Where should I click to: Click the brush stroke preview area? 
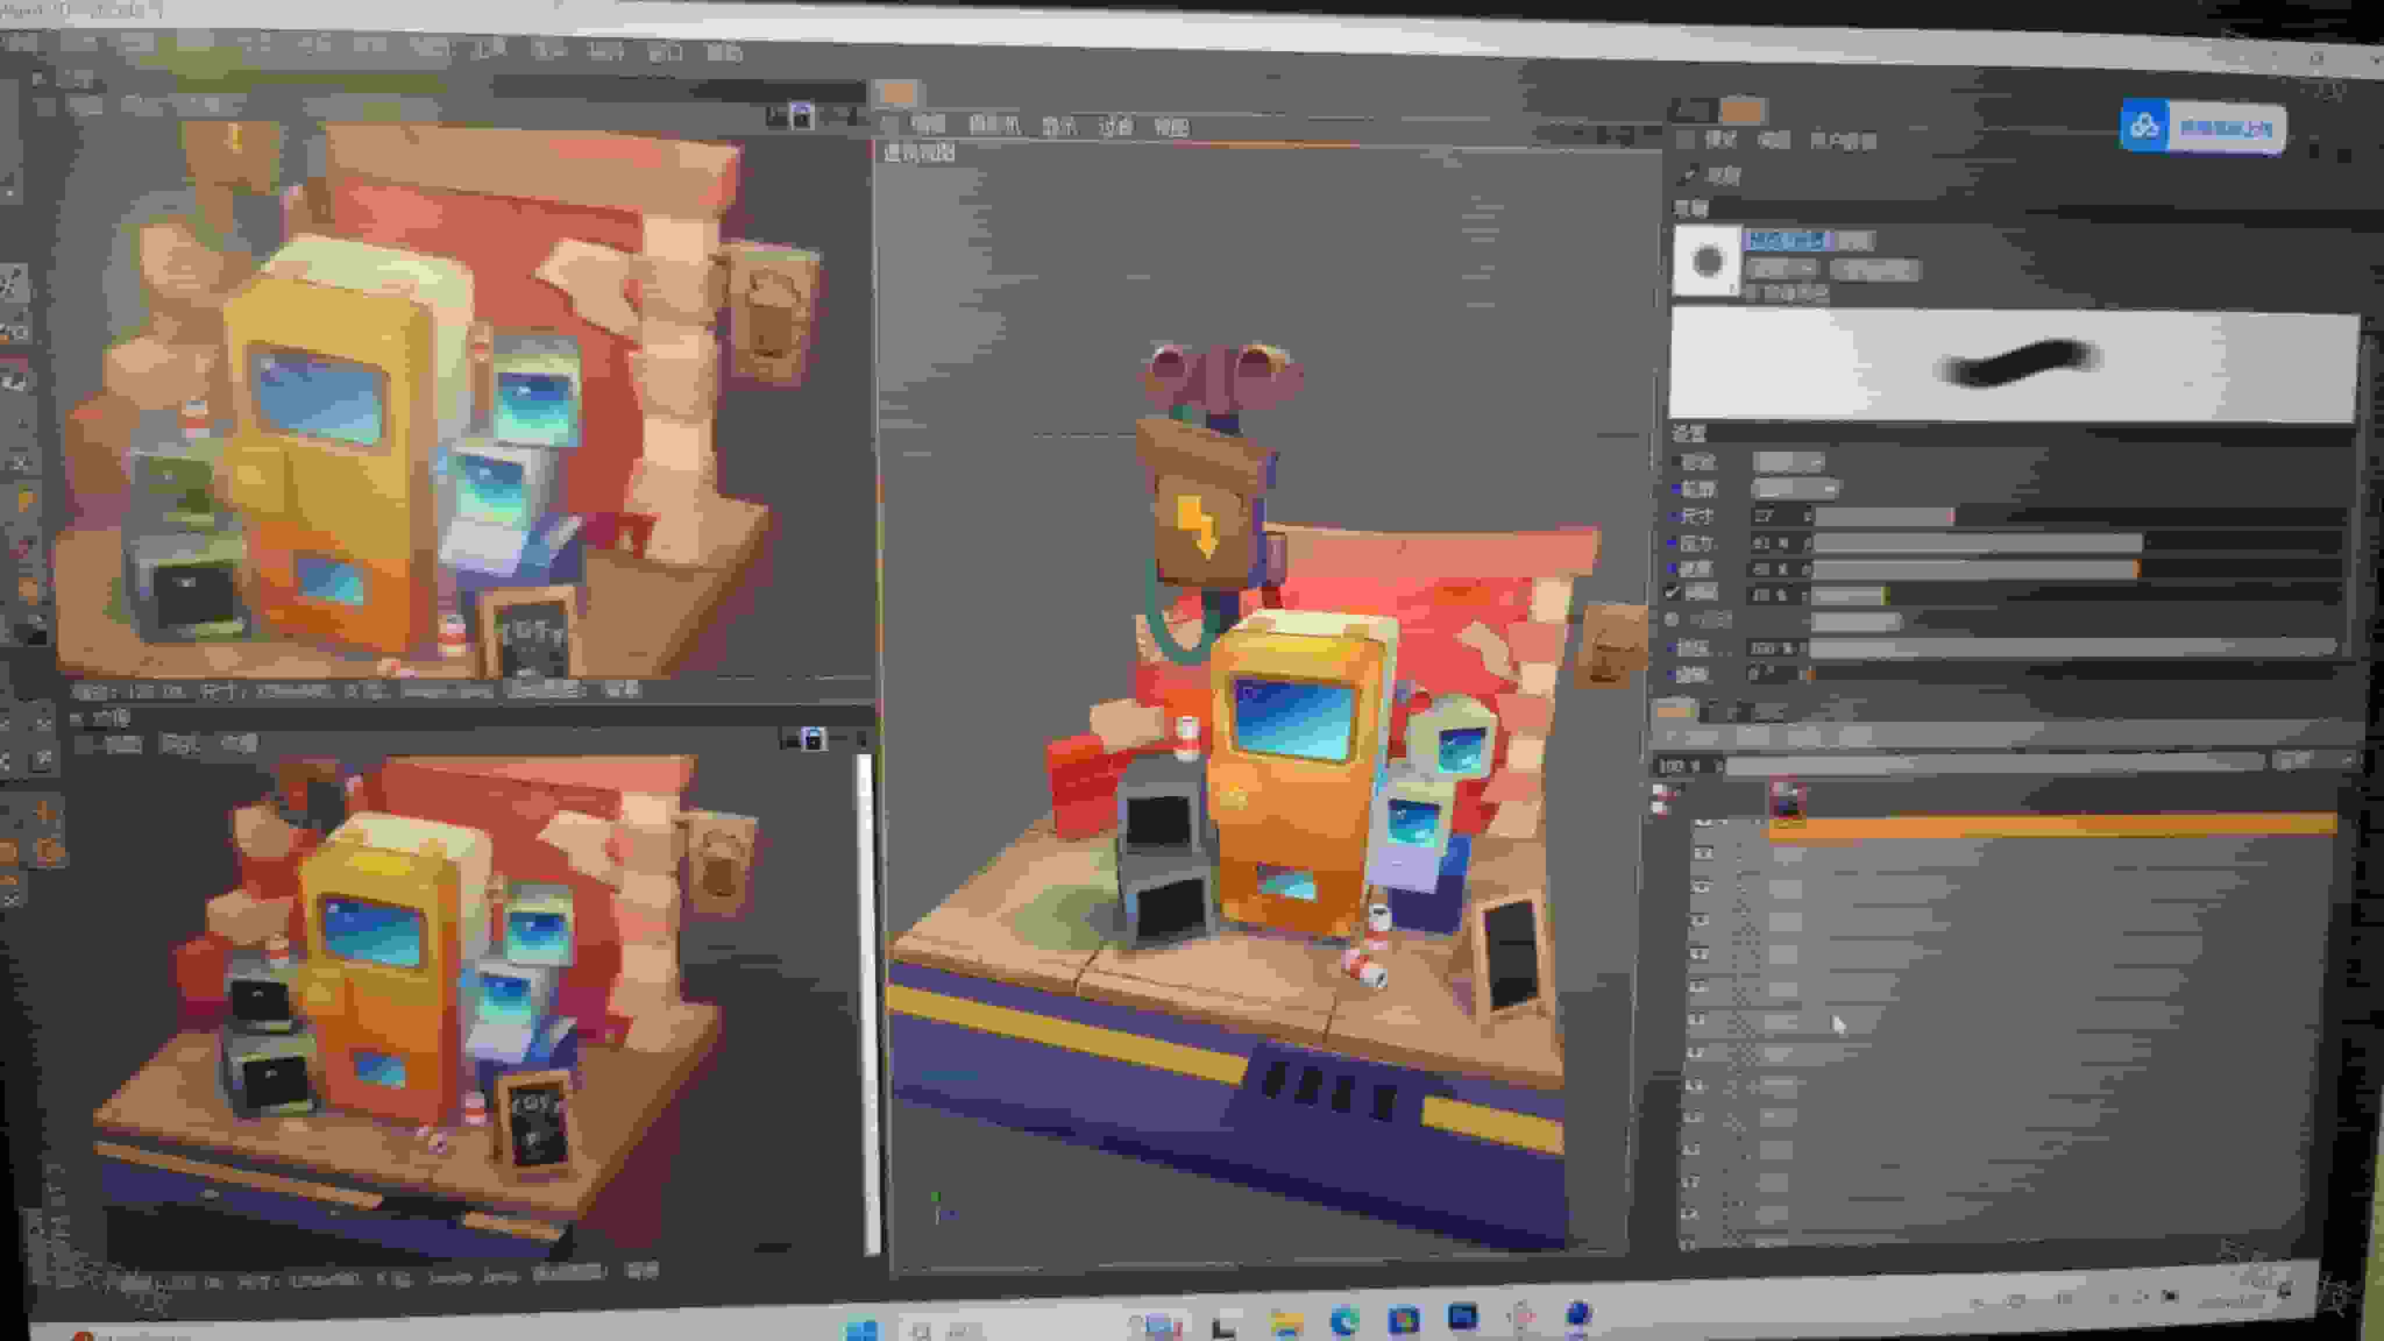click(2013, 364)
